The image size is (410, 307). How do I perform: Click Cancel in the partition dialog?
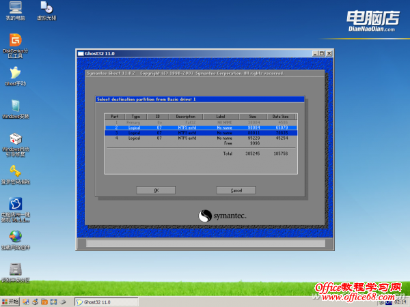(236, 190)
